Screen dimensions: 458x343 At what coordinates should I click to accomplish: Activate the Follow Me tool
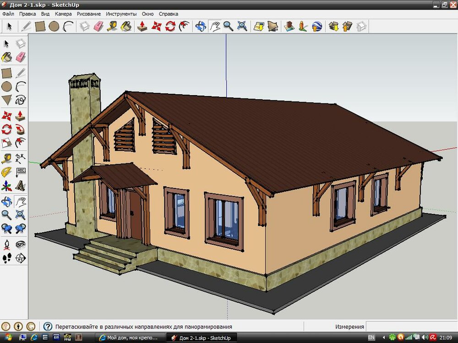point(21,129)
